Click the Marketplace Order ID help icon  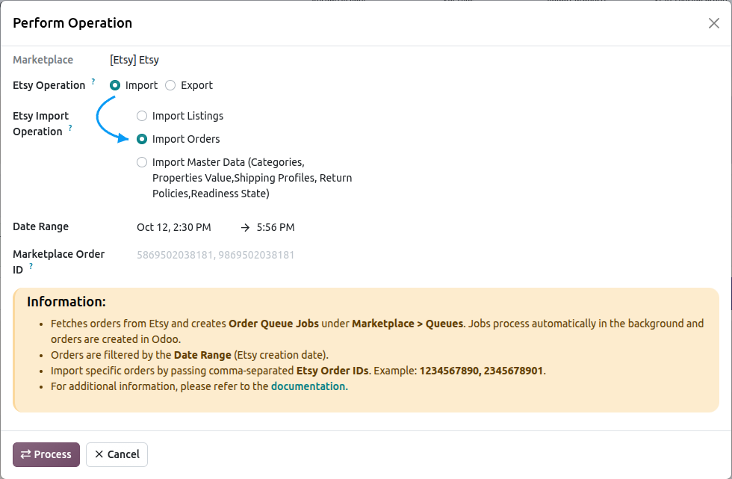(x=31, y=266)
